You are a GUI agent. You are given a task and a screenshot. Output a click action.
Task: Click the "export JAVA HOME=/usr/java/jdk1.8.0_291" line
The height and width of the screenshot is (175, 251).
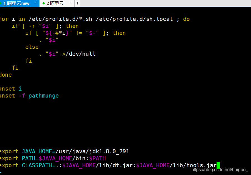[x=65, y=151]
